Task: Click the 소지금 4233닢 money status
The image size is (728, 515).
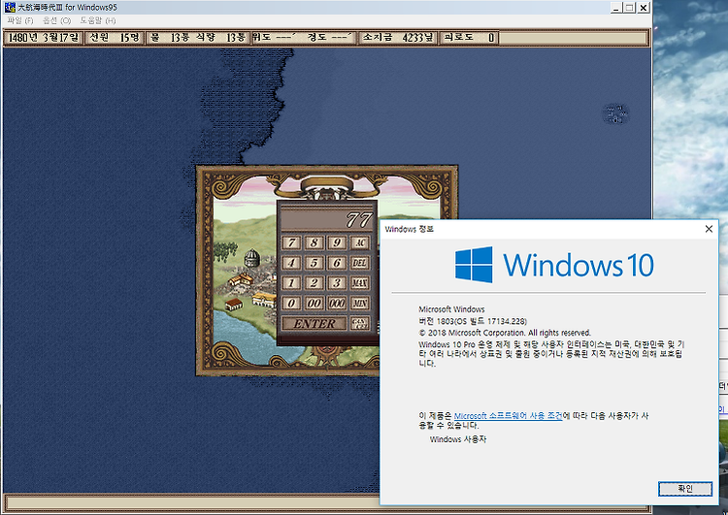Action: (397, 38)
